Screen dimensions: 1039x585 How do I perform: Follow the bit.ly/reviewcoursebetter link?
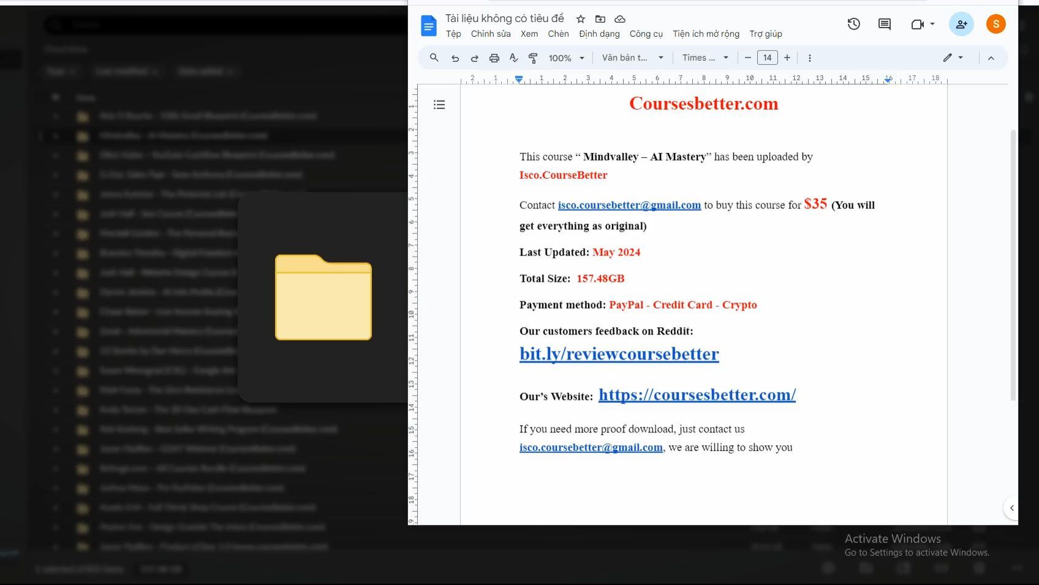[619, 354]
